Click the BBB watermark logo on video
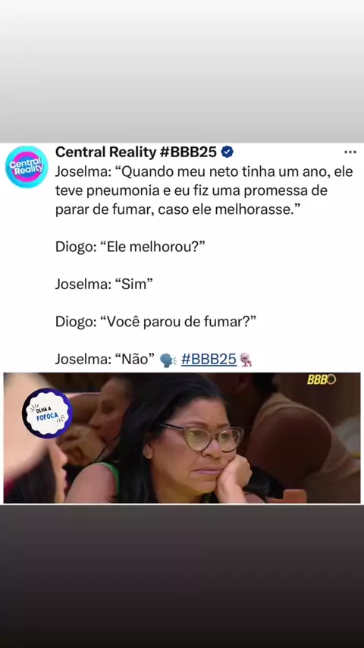This screenshot has height=648, width=364. click(x=321, y=379)
